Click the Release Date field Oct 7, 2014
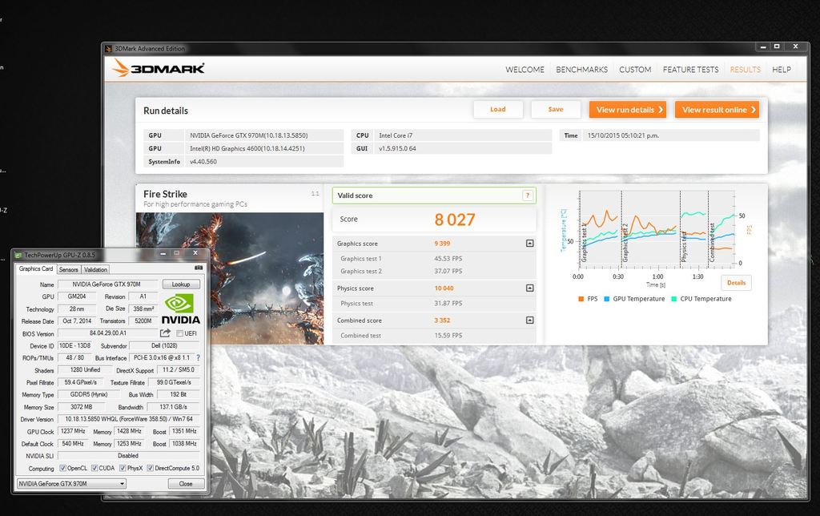The image size is (820, 516). click(x=77, y=320)
